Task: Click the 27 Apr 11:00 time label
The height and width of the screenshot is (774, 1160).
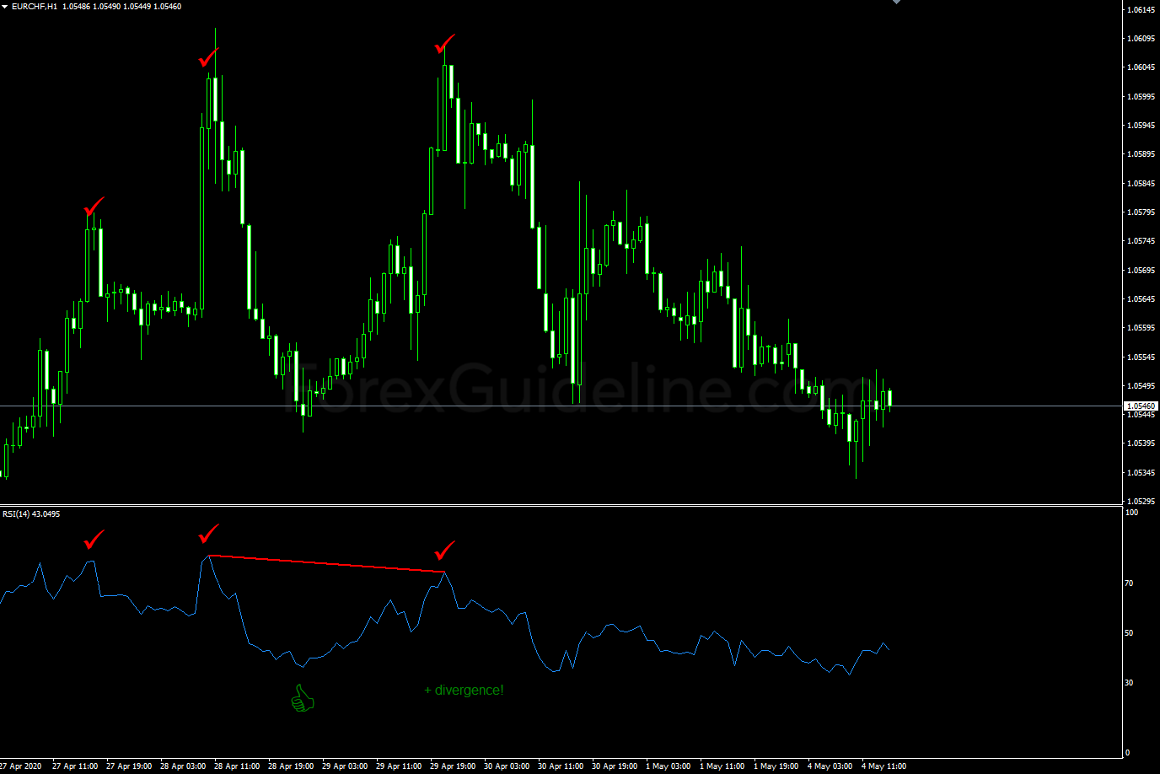Action: (75, 766)
